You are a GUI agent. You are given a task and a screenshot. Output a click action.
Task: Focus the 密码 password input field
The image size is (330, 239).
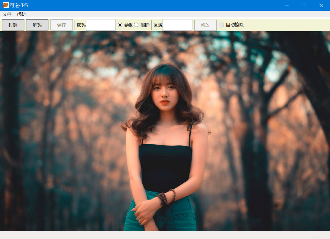(x=100, y=25)
